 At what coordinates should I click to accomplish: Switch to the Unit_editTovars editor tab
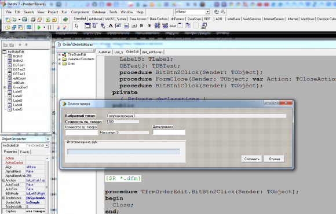(152, 52)
